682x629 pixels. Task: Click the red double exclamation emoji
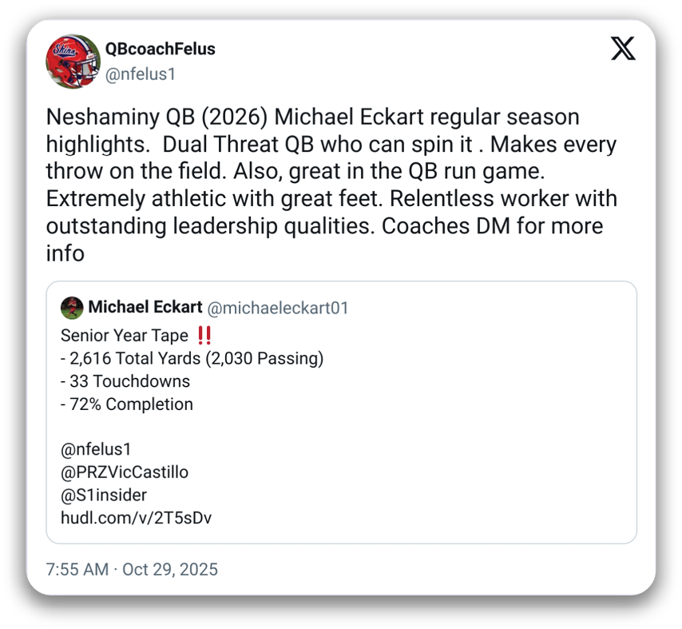[x=204, y=335]
